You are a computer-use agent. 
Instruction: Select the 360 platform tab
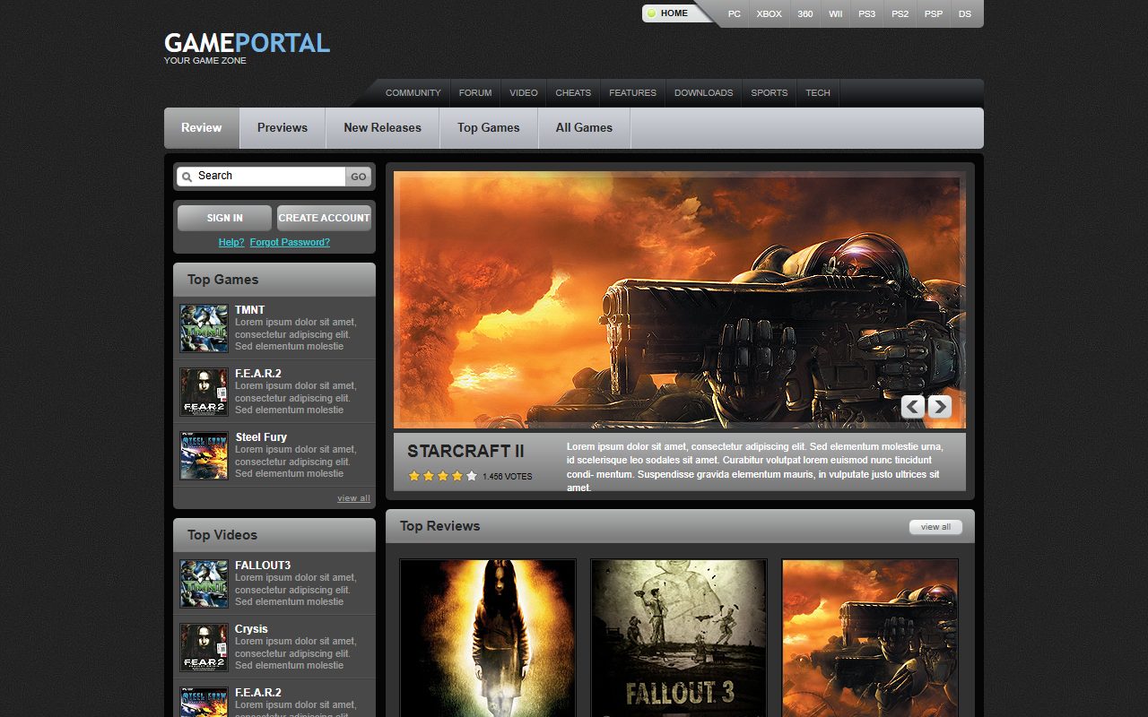pyautogui.click(x=805, y=13)
